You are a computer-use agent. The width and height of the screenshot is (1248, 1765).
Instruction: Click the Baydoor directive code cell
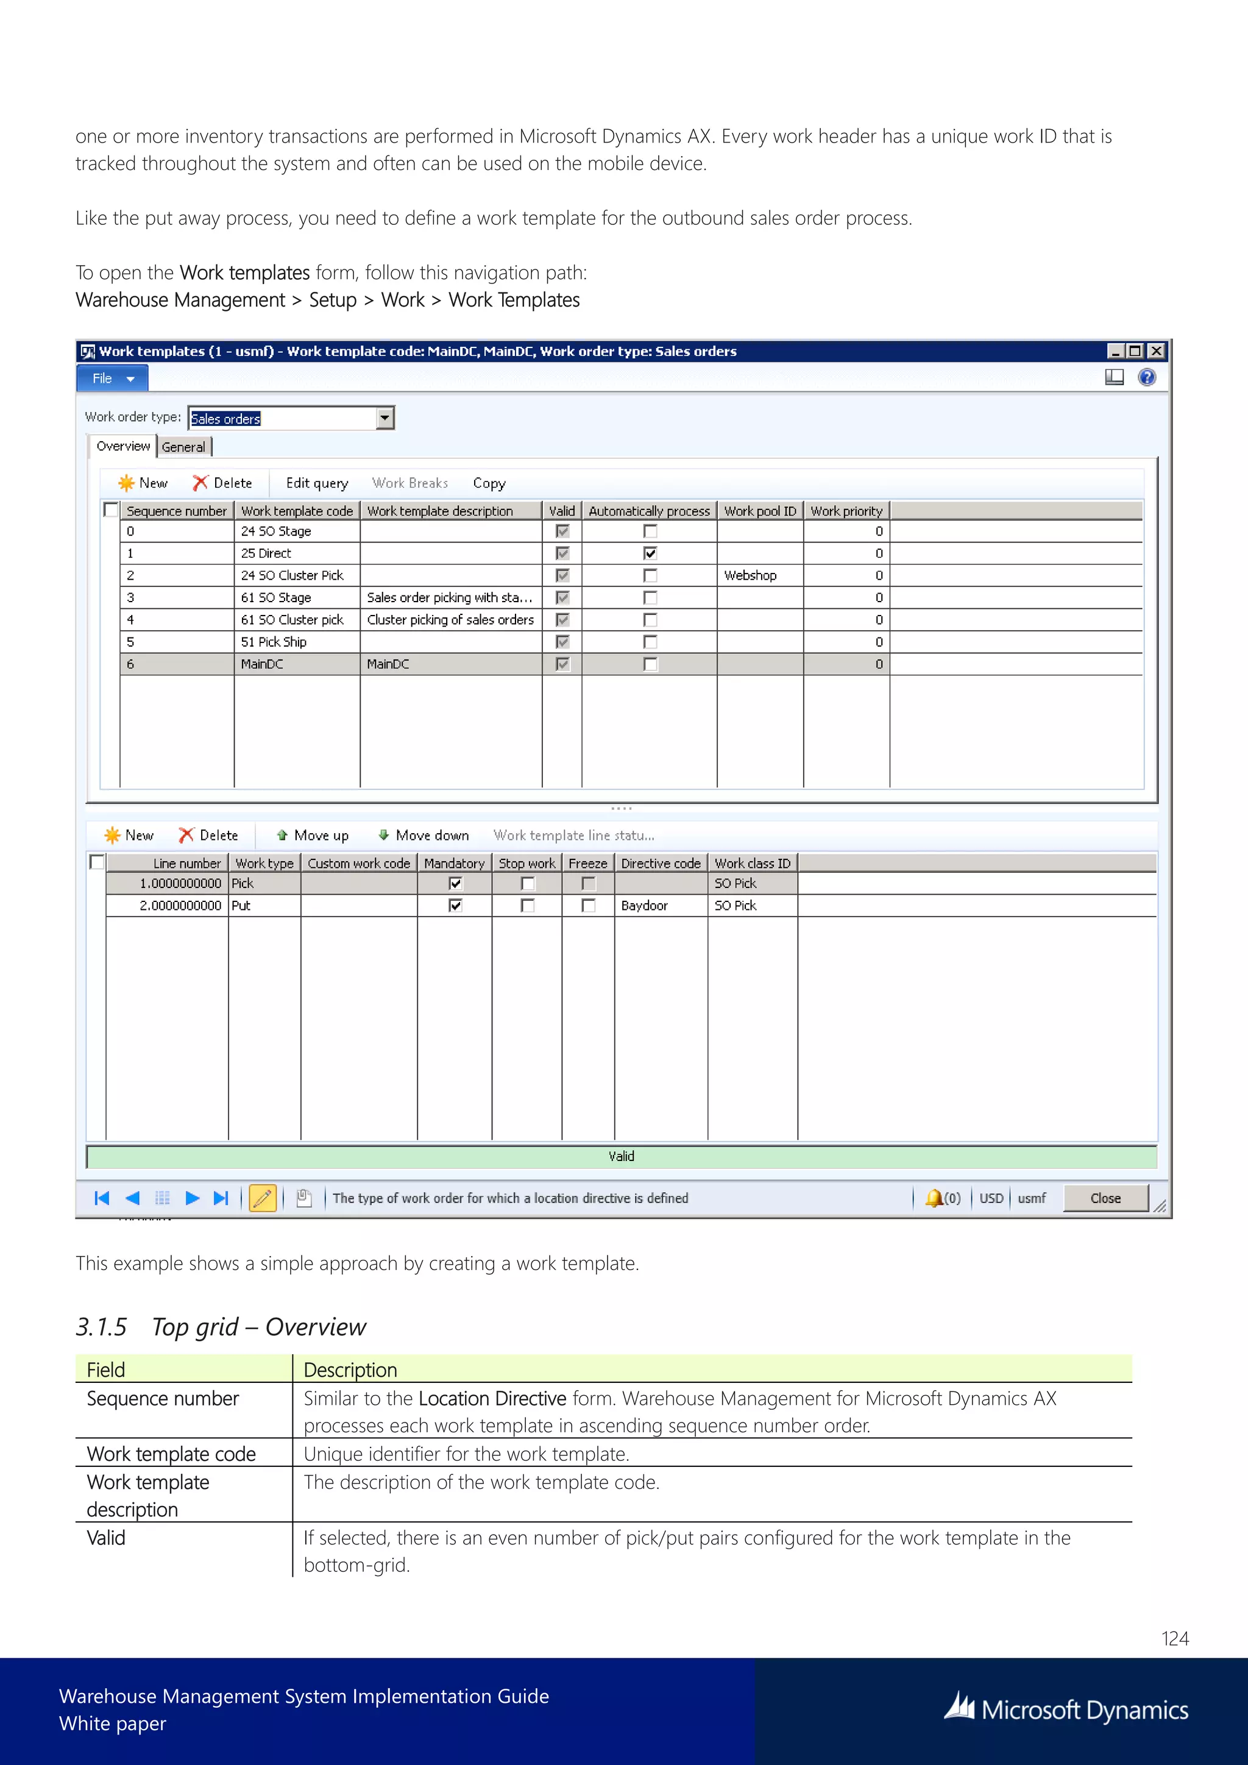click(661, 906)
